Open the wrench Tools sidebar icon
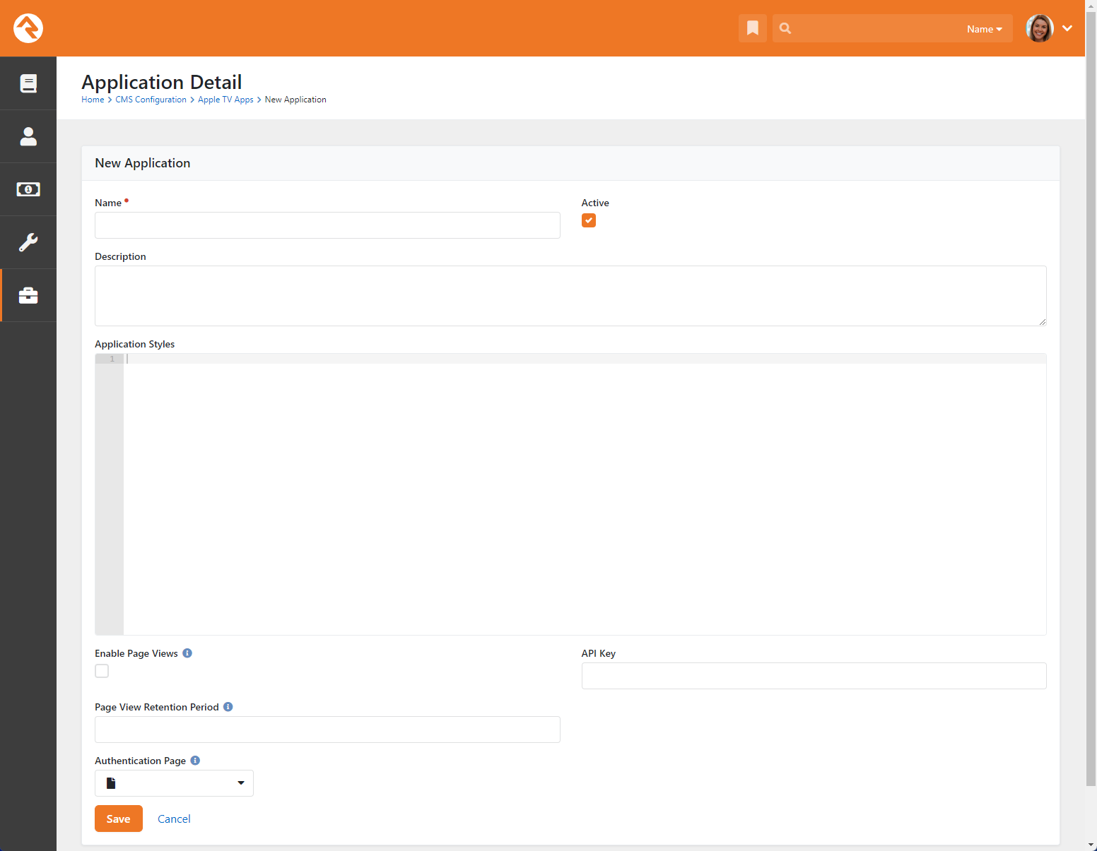The image size is (1097, 851). pos(28,242)
